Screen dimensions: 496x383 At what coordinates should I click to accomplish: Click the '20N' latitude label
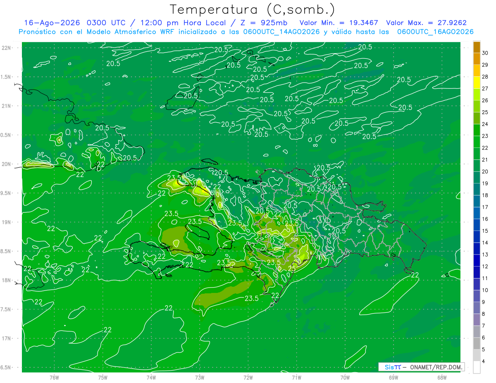[x=7, y=164]
